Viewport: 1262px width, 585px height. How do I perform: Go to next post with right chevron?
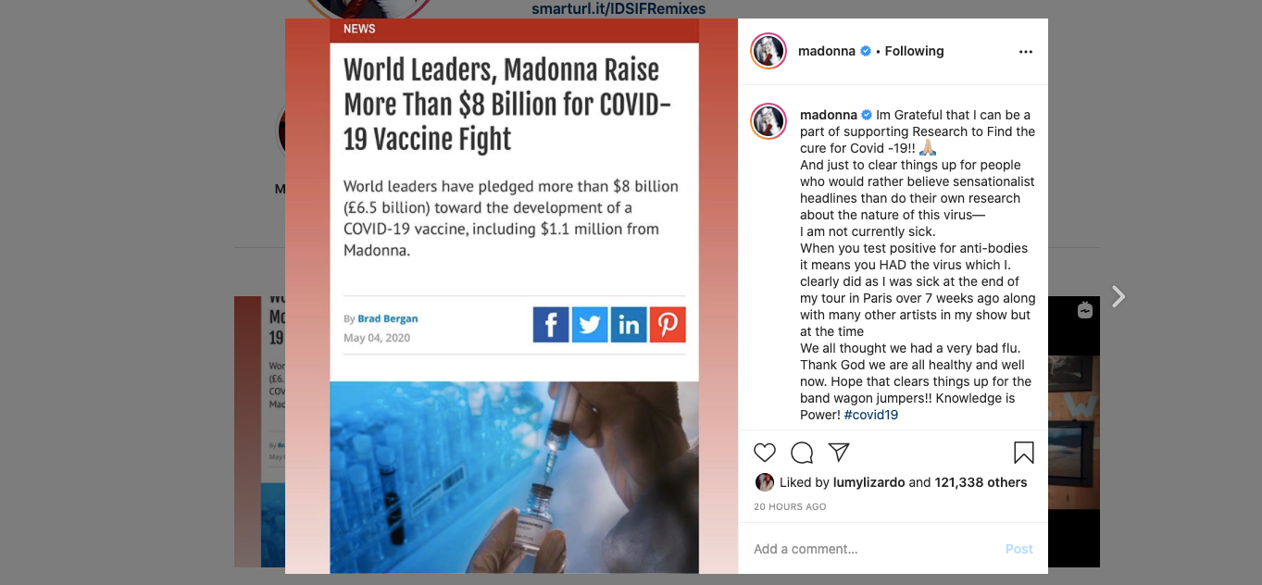point(1118,296)
